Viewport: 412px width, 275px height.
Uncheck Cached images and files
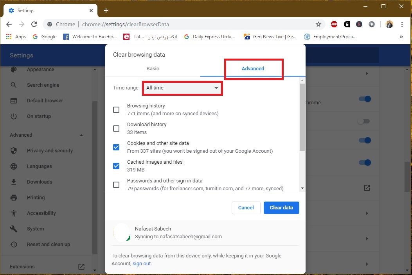(116, 166)
